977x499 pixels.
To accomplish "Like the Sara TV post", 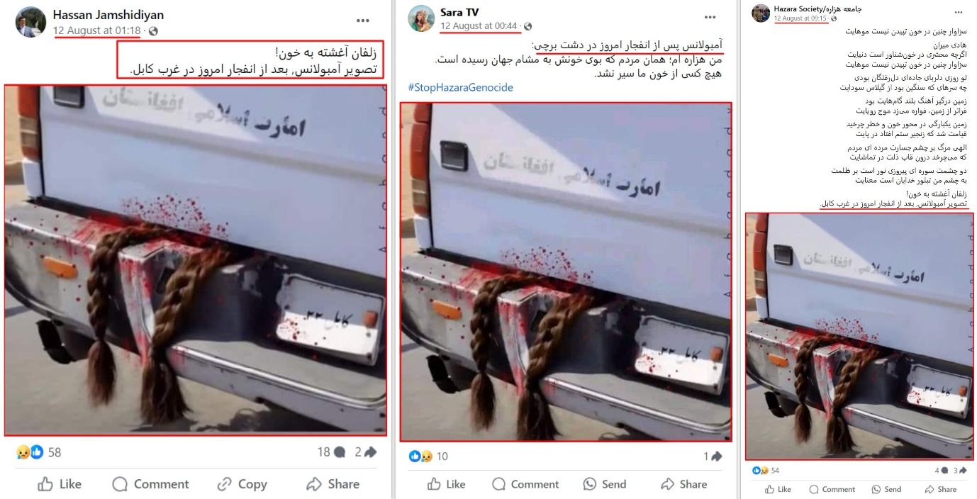I will [446, 484].
